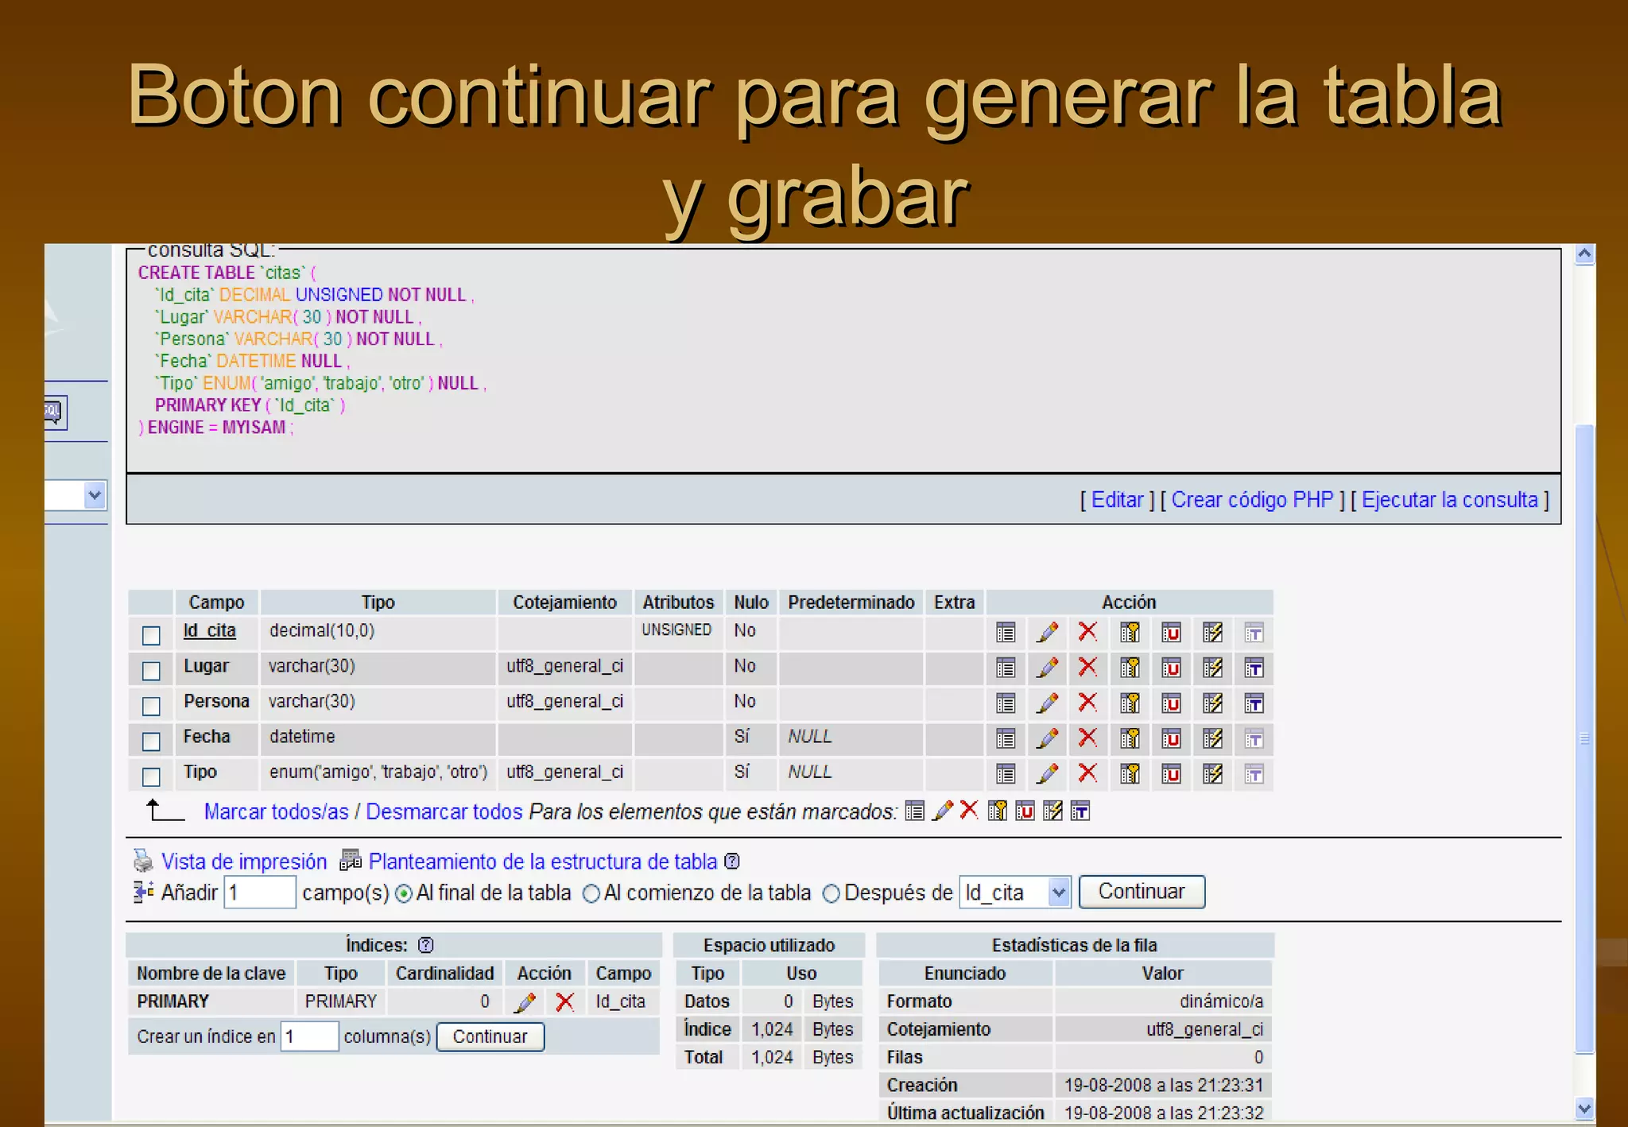
Task: Focus the 'Crear un índice en' columns input
Action: point(309,1036)
